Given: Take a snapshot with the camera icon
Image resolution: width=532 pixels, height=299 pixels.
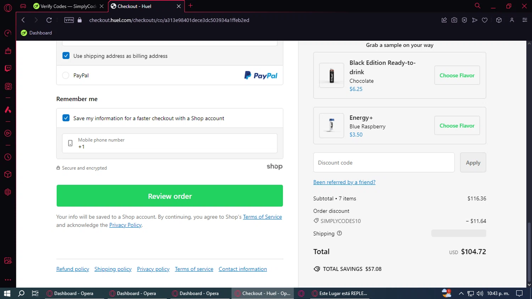Looking at the screenshot, I should click(454, 20).
